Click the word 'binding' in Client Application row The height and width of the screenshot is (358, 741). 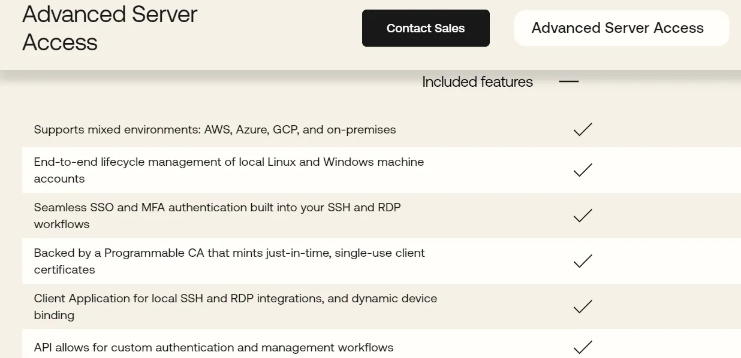pyautogui.click(x=54, y=315)
